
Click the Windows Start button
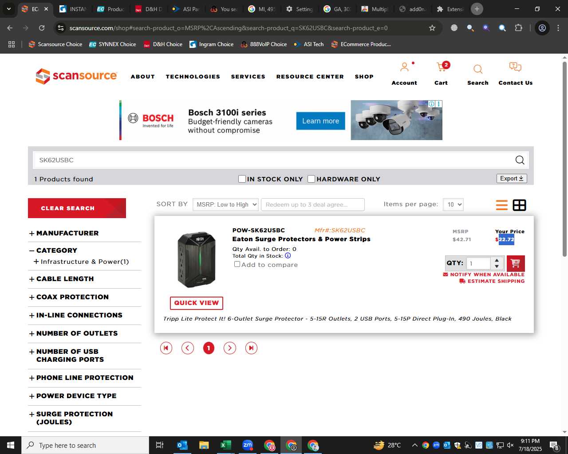[11, 445]
